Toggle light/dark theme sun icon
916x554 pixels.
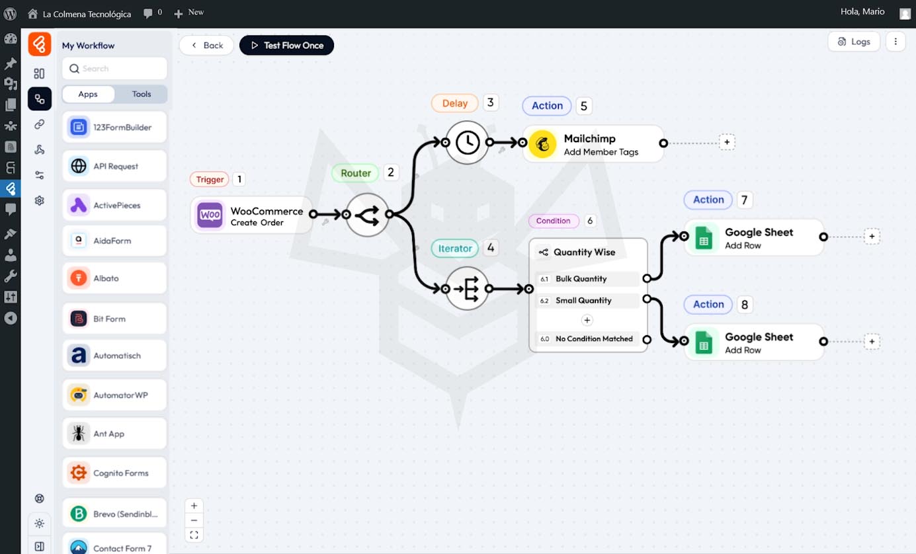40,524
